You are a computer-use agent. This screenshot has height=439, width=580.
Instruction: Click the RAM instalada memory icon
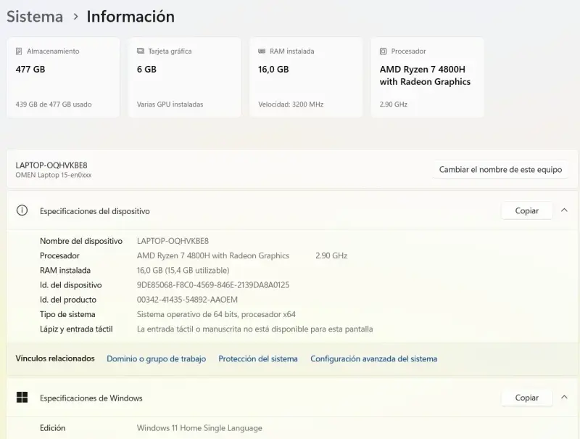coord(262,51)
